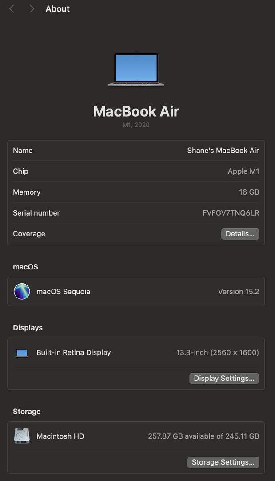The image size is (275, 481).
Task: Open coverage Details
Action: tap(240, 234)
